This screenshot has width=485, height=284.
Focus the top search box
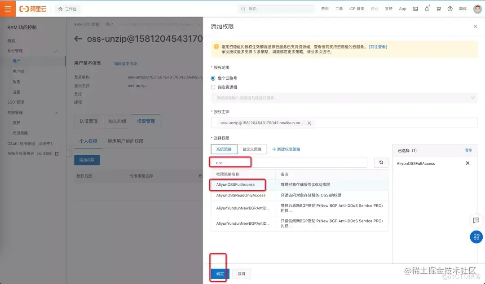[277, 9]
